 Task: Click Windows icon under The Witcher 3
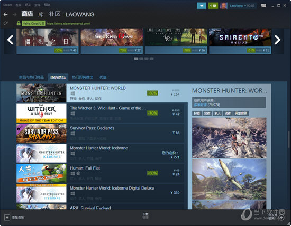[x=73, y=113]
